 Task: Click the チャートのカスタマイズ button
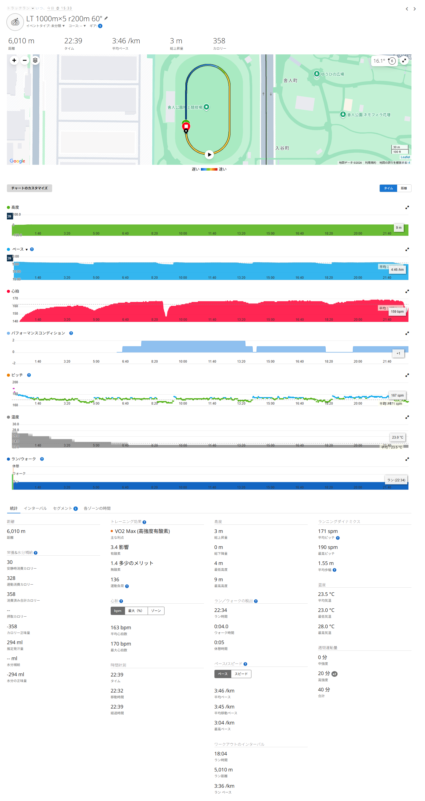click(30, 188)
